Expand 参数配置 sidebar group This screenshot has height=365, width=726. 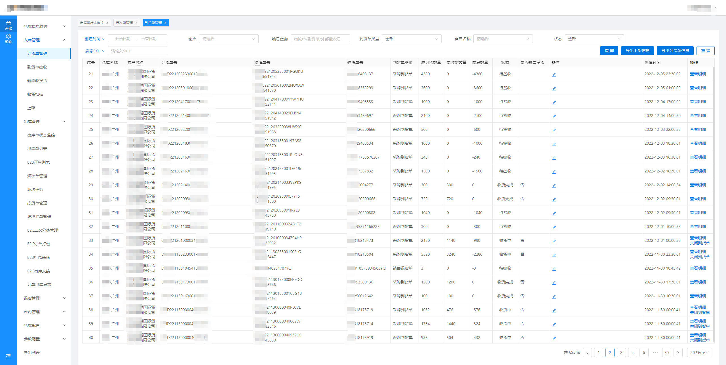click(x=44, y=339)
